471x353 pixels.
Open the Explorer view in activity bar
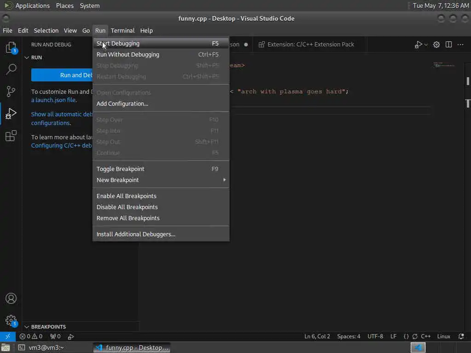(x=11, y=47)
